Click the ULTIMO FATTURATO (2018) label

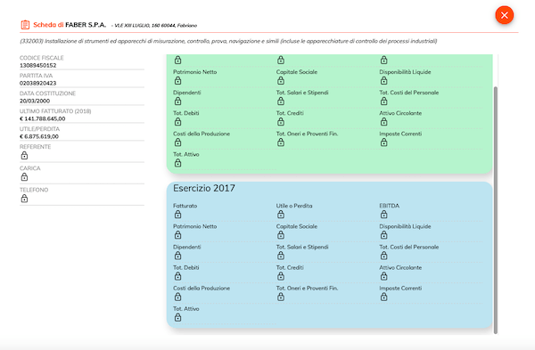tap(55, 111)
